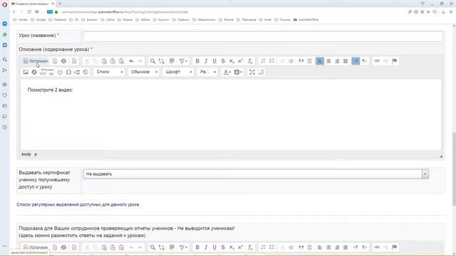Create Div container in description editor

click(310, 61)
